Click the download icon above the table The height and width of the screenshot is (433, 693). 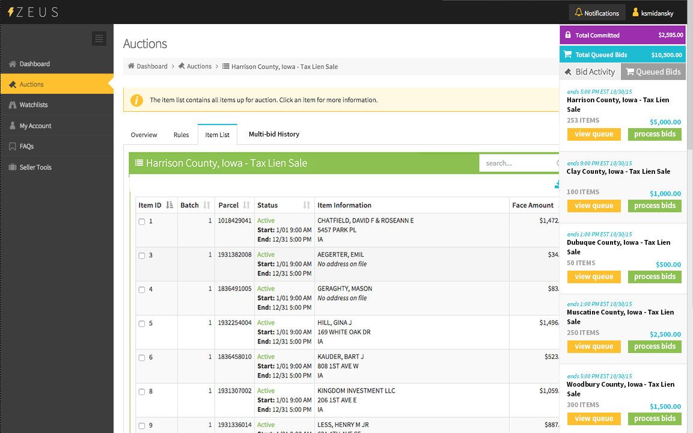click(557, 185)
